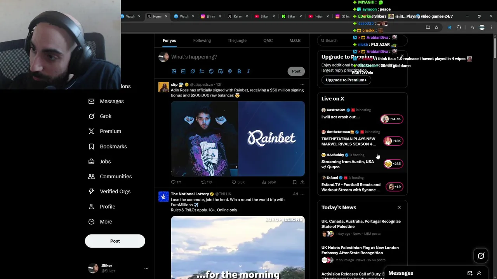
Task: Open clip's profile avatar
Action: tap(163, 87)
